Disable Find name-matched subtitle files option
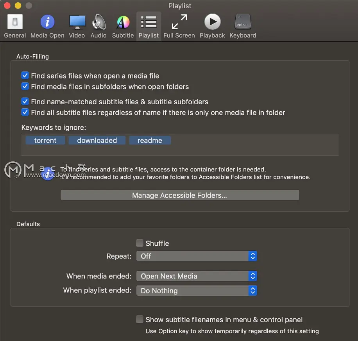 25,101
